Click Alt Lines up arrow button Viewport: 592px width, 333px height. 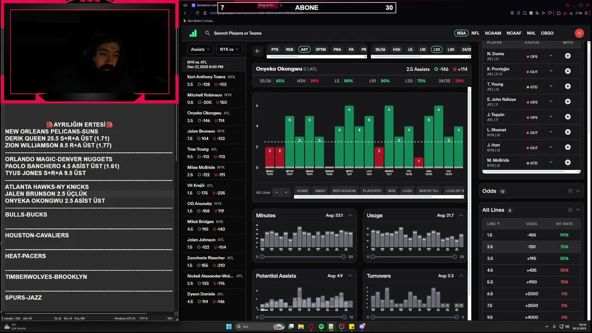[x=277, y=192]
